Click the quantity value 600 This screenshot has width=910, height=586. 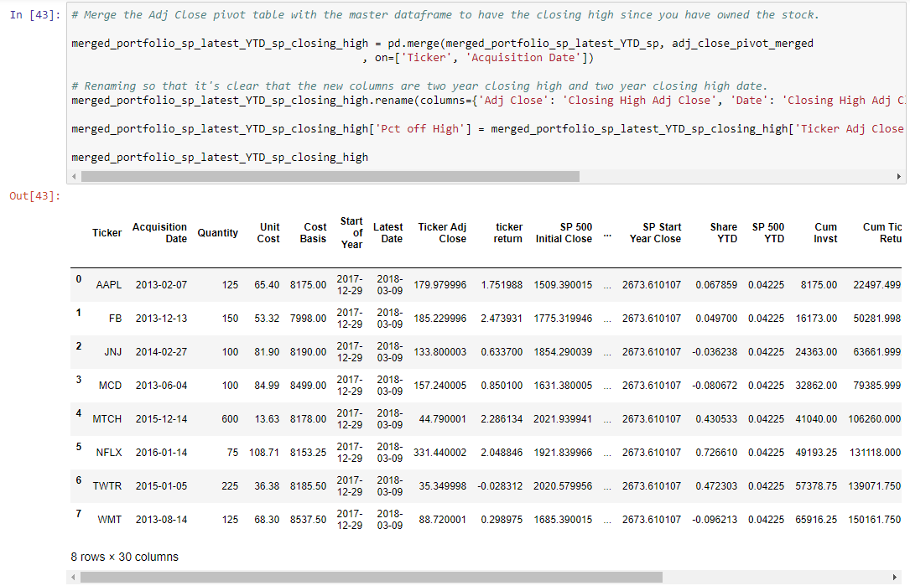click(230, 419)
